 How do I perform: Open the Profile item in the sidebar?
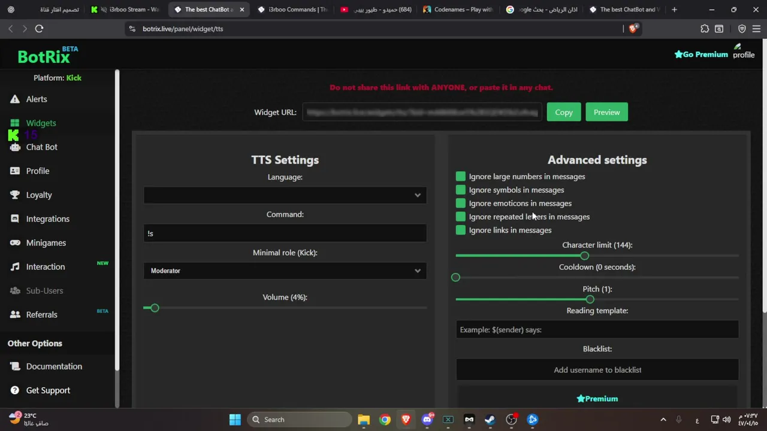click(37, 171)
